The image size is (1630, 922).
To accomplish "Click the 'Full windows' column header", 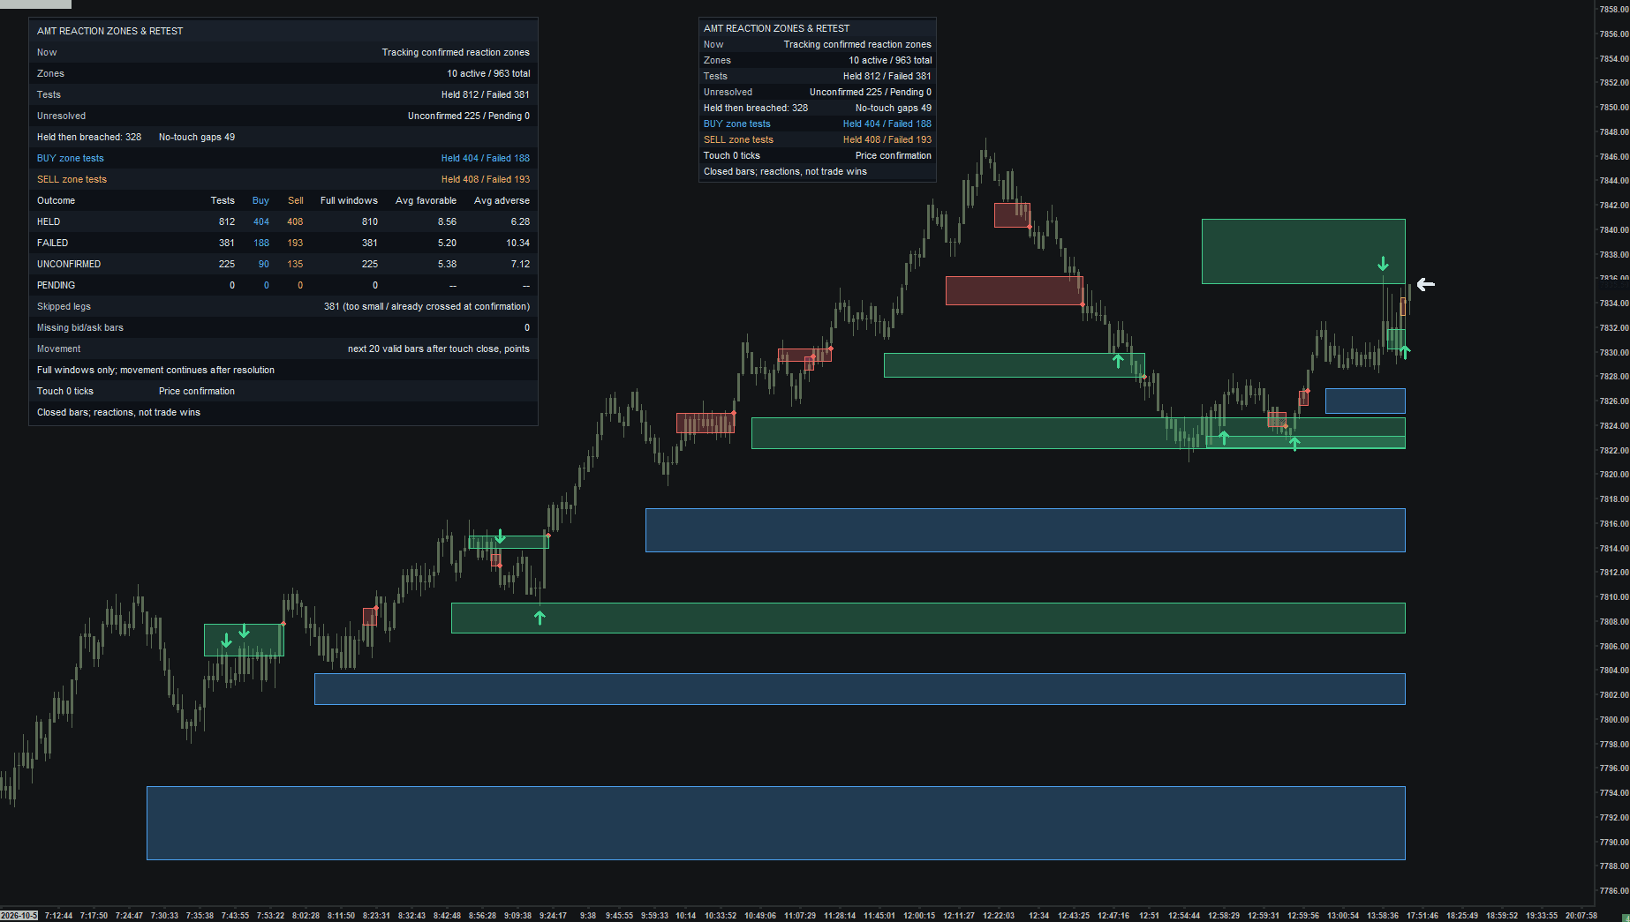I will 349,200.
